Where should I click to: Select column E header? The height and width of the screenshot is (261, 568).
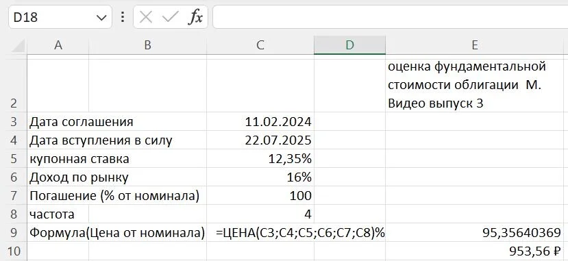(x=475, y=45)
